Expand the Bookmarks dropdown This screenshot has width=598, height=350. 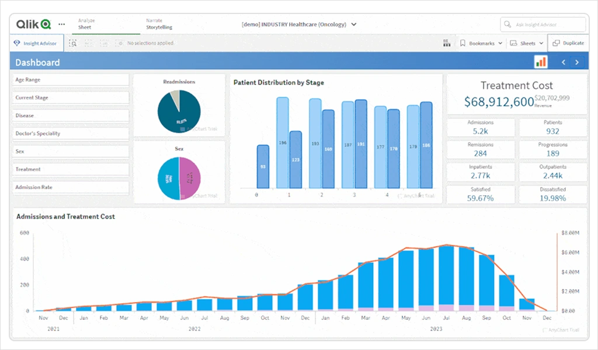click(x=481, y=43)
